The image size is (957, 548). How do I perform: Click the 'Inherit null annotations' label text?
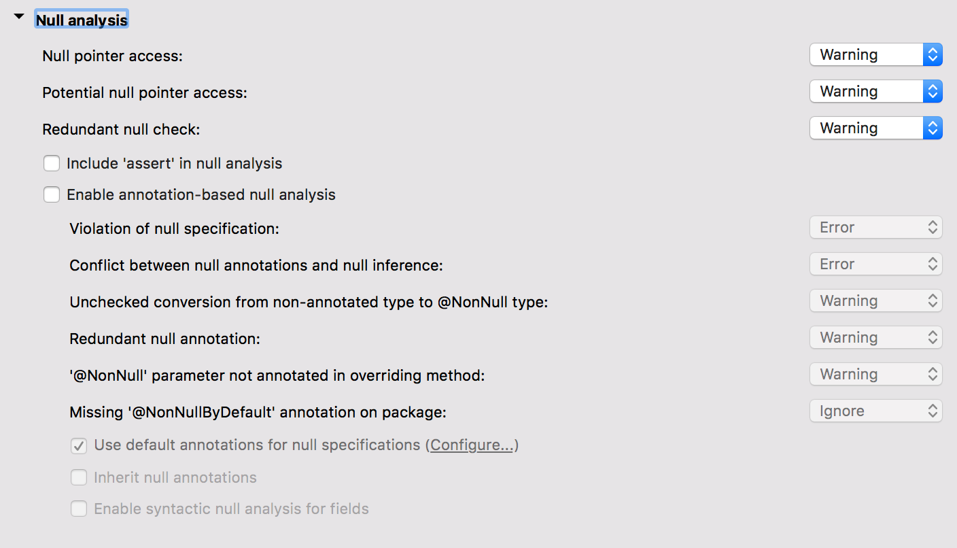point(175,478)
